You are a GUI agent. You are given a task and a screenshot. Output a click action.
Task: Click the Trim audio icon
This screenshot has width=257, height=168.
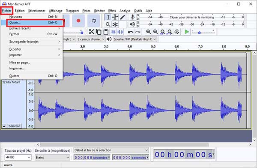click(x=113, y=32)
